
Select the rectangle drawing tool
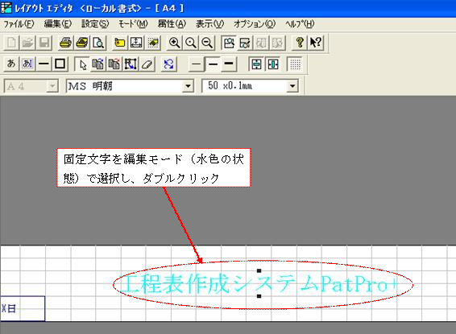click(x=60, y=64)
